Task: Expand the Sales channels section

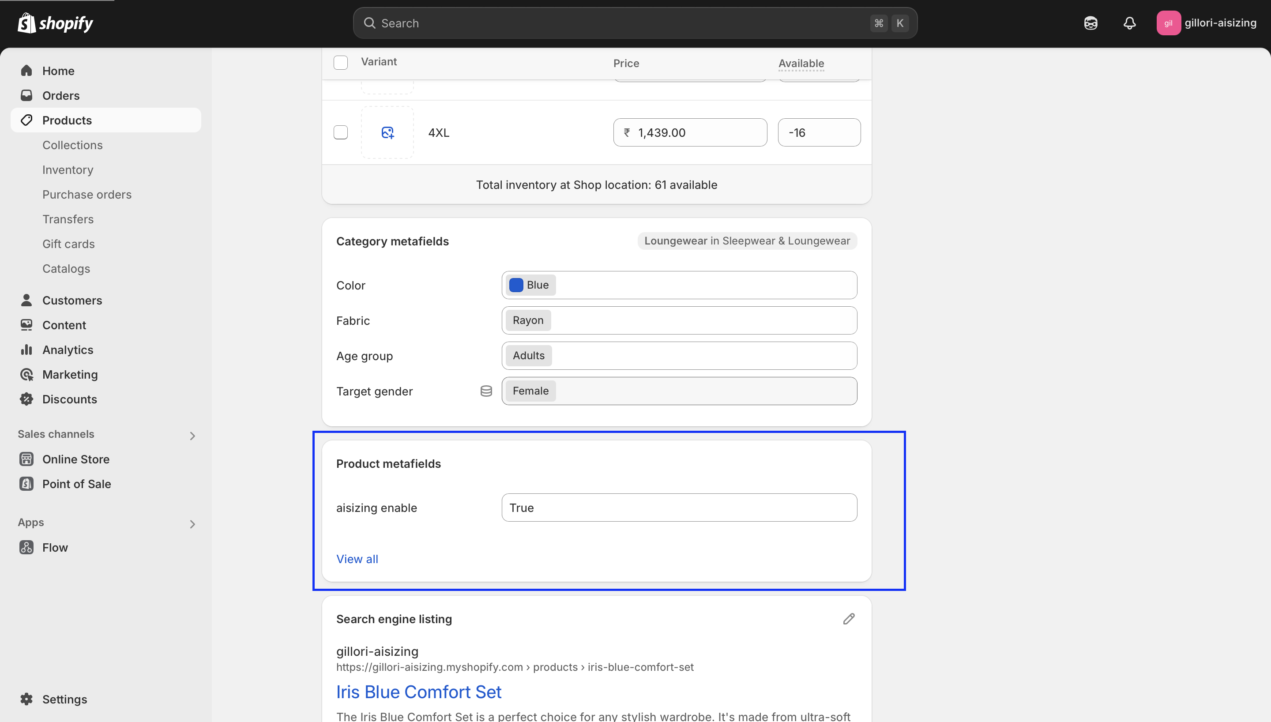Action: pos(192,436)
